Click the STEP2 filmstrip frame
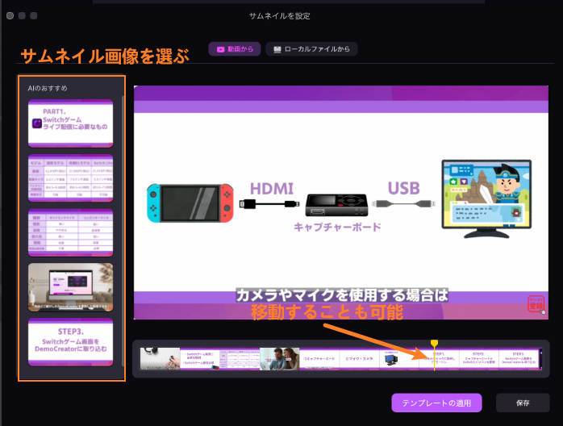 [478, 358]
